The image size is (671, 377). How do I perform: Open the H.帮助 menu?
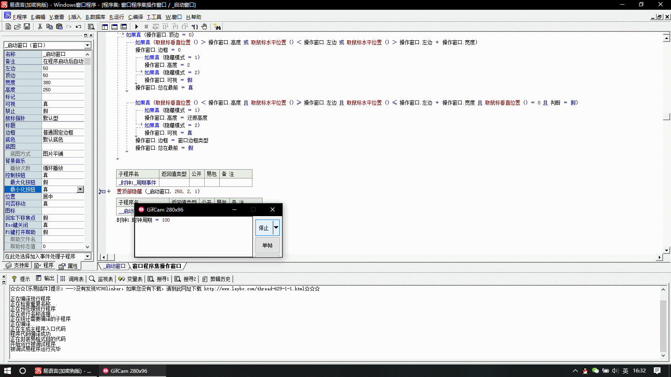coord(194,17)
